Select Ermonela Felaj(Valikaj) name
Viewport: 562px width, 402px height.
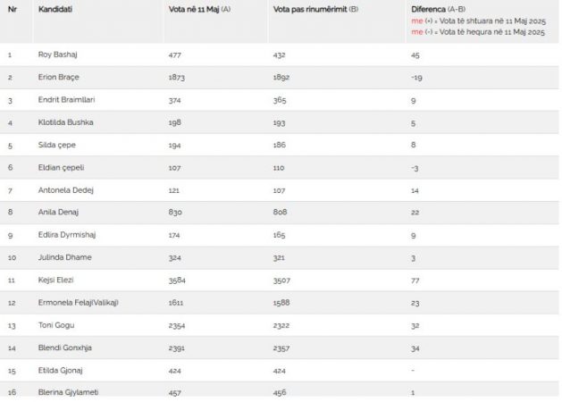(x=78, y=303)
